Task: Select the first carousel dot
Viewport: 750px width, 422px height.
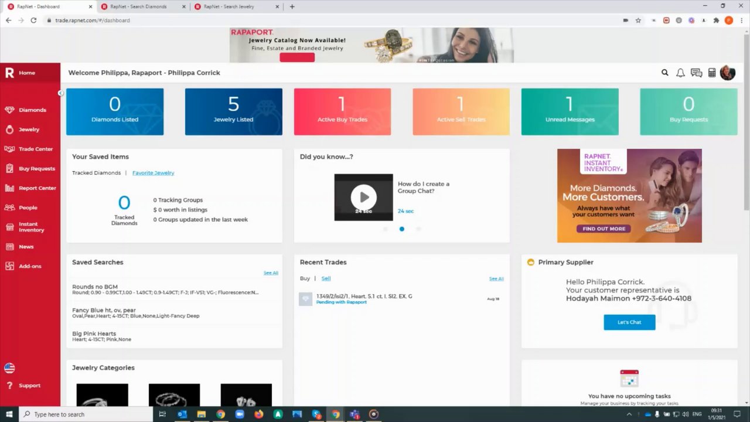Action: (386, 229)
